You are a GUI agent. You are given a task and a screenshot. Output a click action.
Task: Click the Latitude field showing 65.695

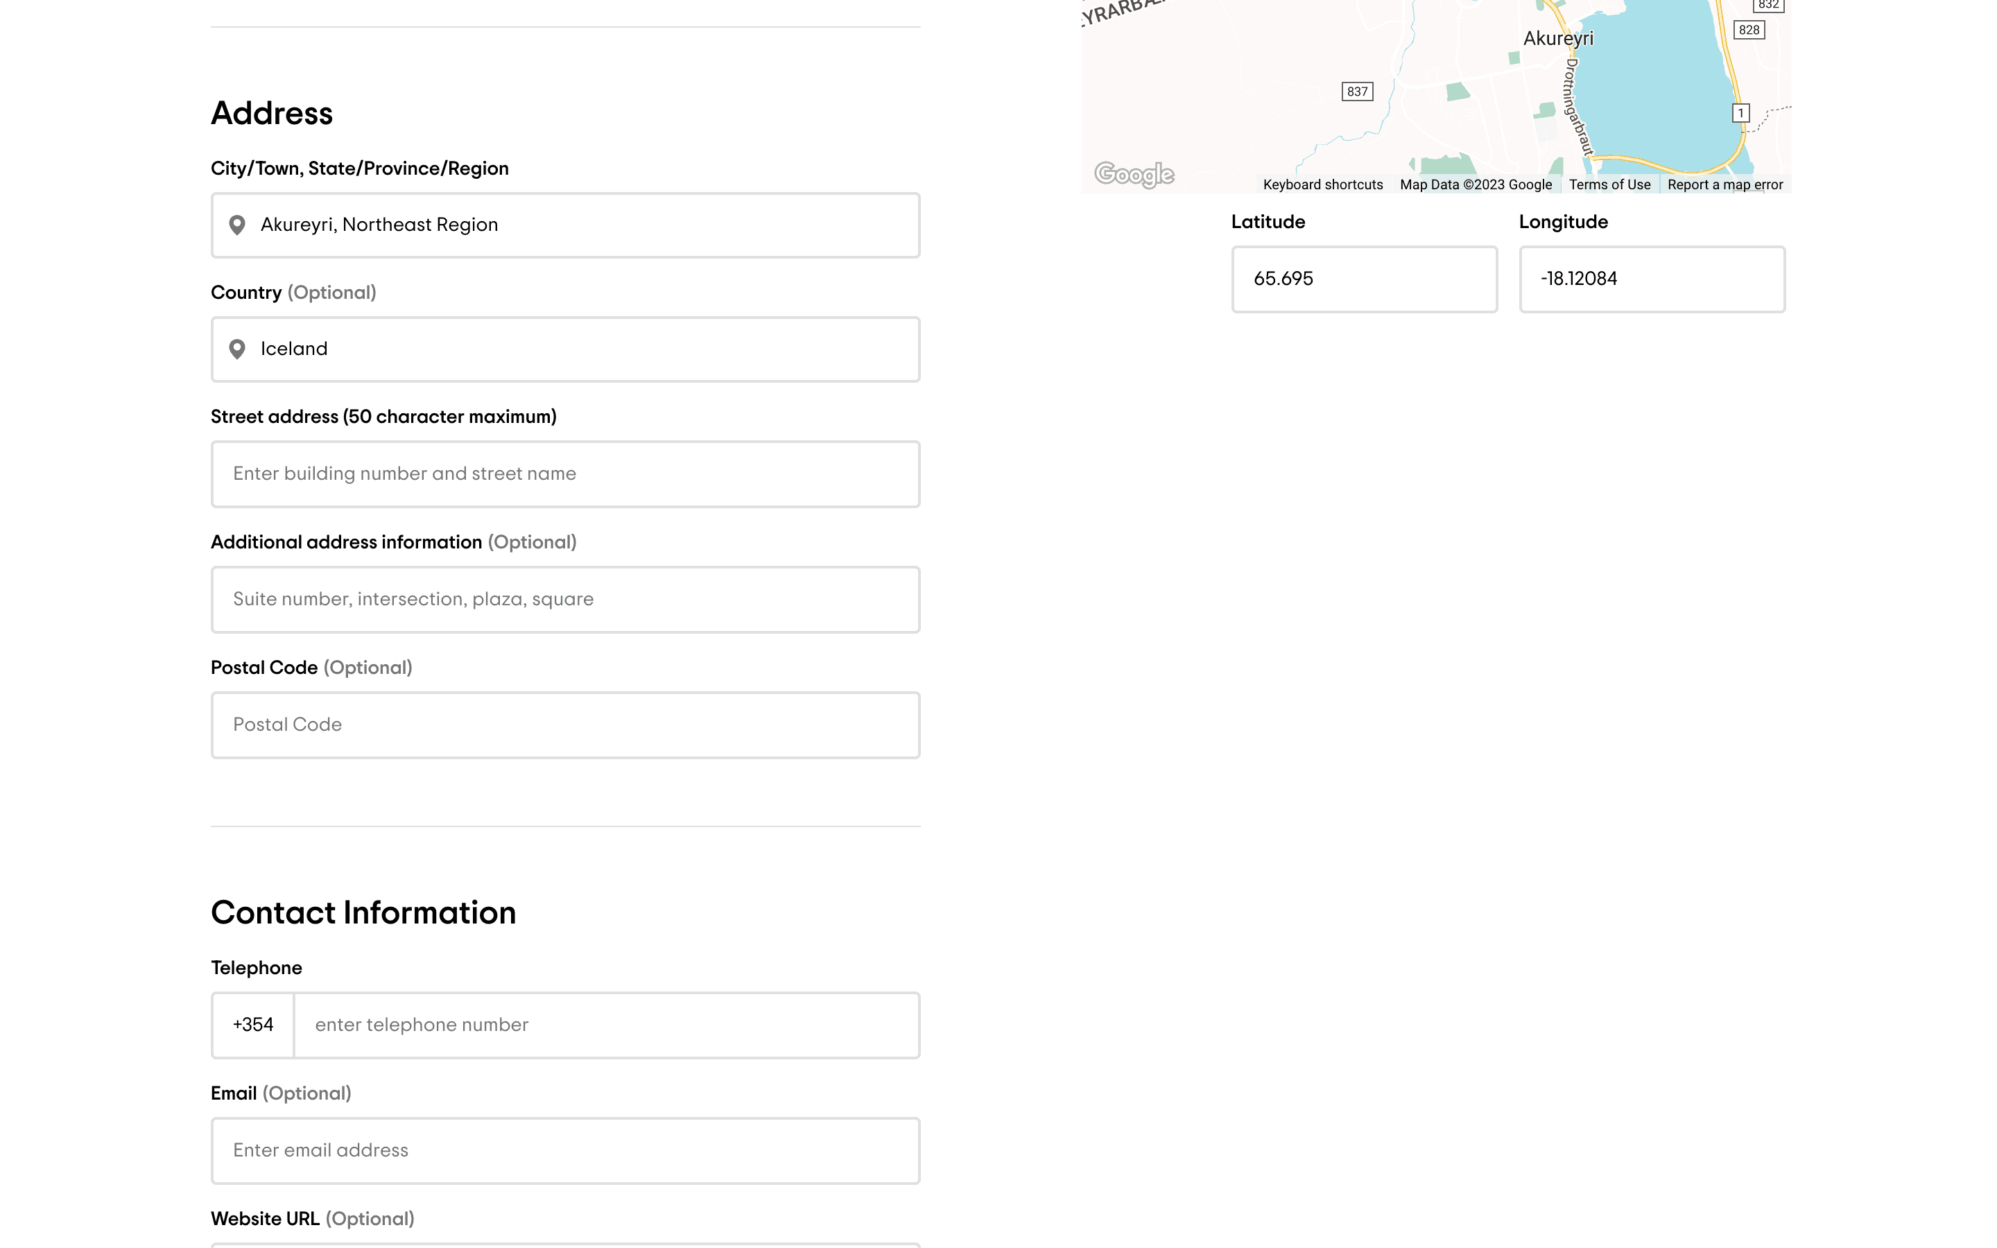pyautogui.click(x=1363, y=279)
